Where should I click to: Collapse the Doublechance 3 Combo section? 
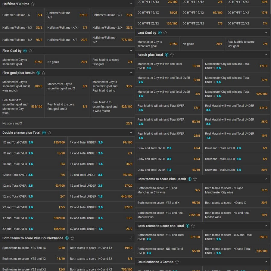click(x=266, y=262)
